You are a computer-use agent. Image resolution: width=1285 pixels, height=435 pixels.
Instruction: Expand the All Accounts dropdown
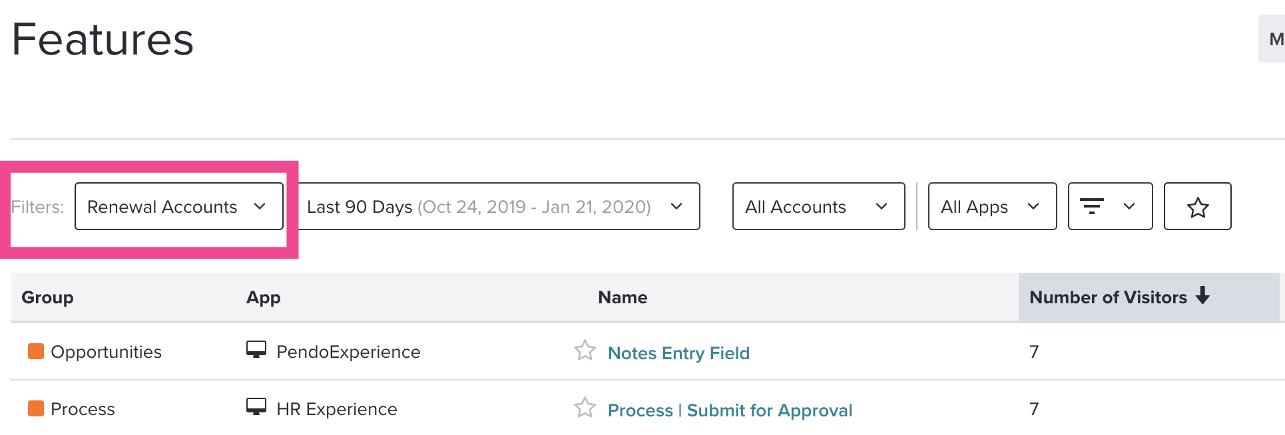pyautogui.click(x=818, y=206)
